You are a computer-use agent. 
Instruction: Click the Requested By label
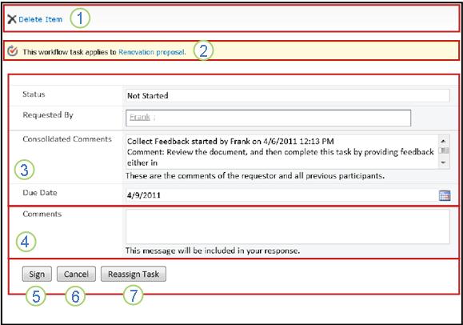click(x=48, y=114)
